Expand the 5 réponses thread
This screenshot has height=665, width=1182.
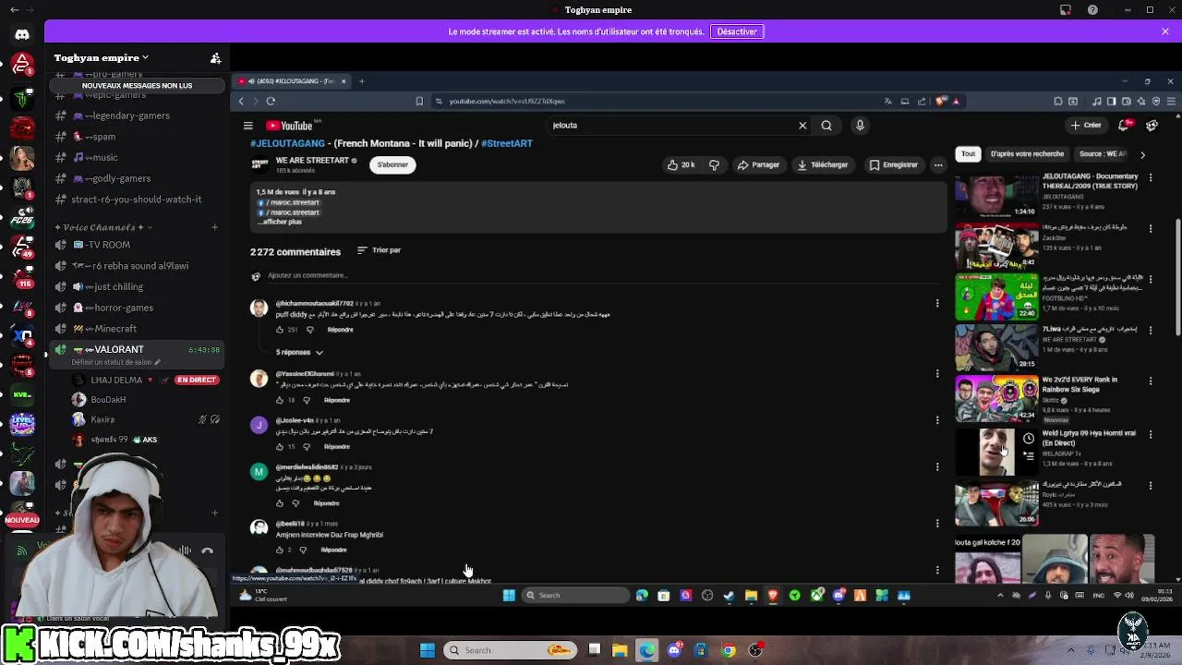299,352
